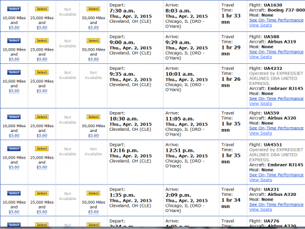This screenshot has width=305, height=229.
Task: Select 10,000 miles fare for flight UA1630
Action: (14, 9)
